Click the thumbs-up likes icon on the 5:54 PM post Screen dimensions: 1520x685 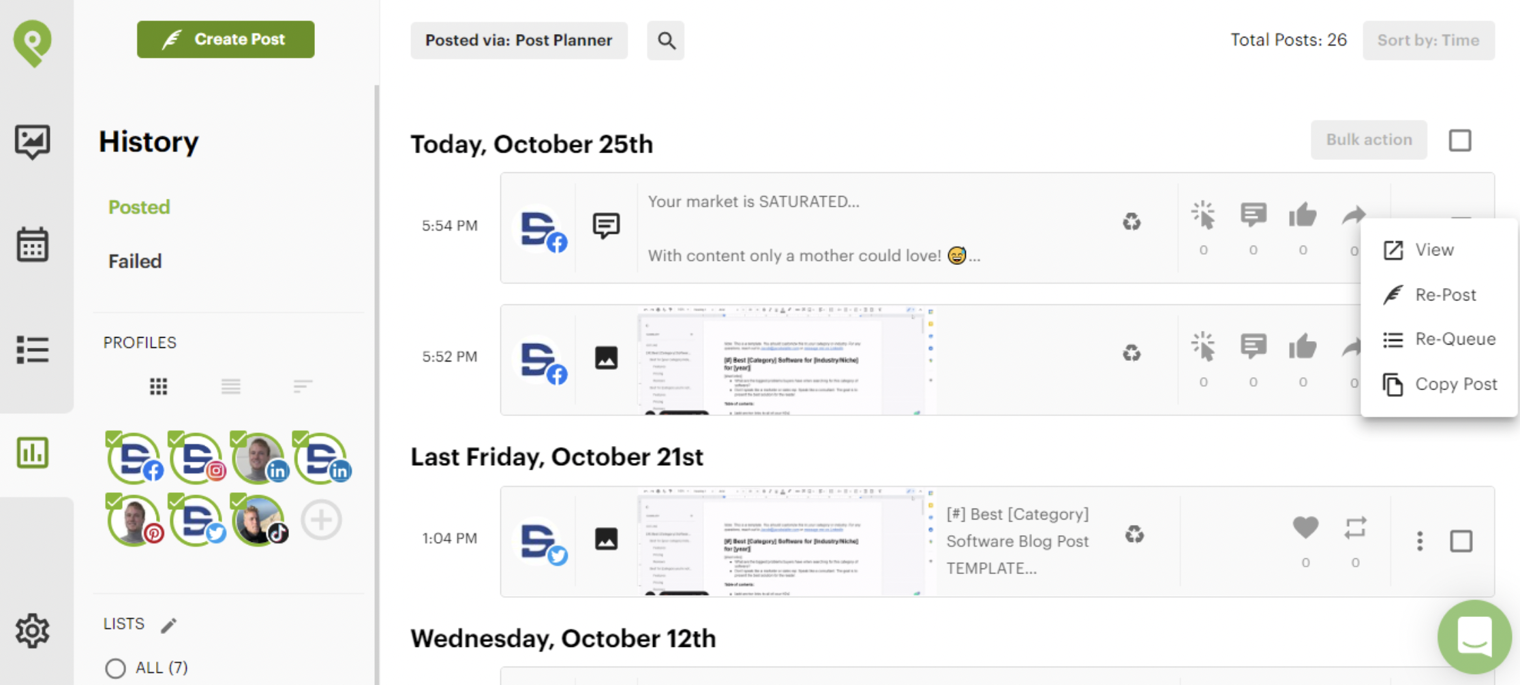(x=1303, y=213)
